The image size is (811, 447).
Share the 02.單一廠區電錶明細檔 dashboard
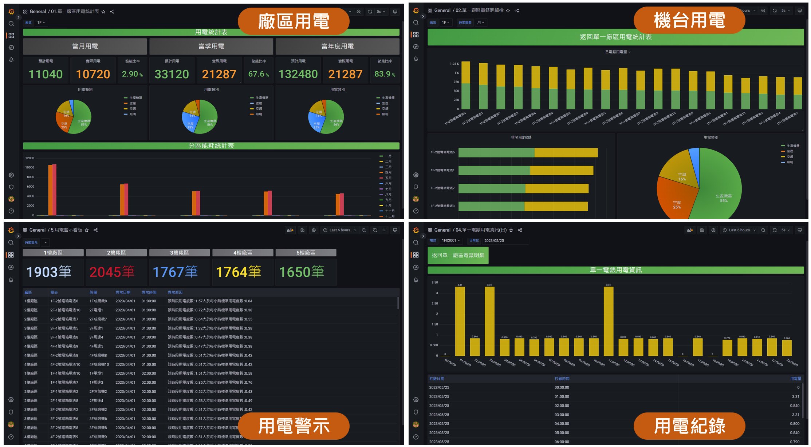coord(517,11)
